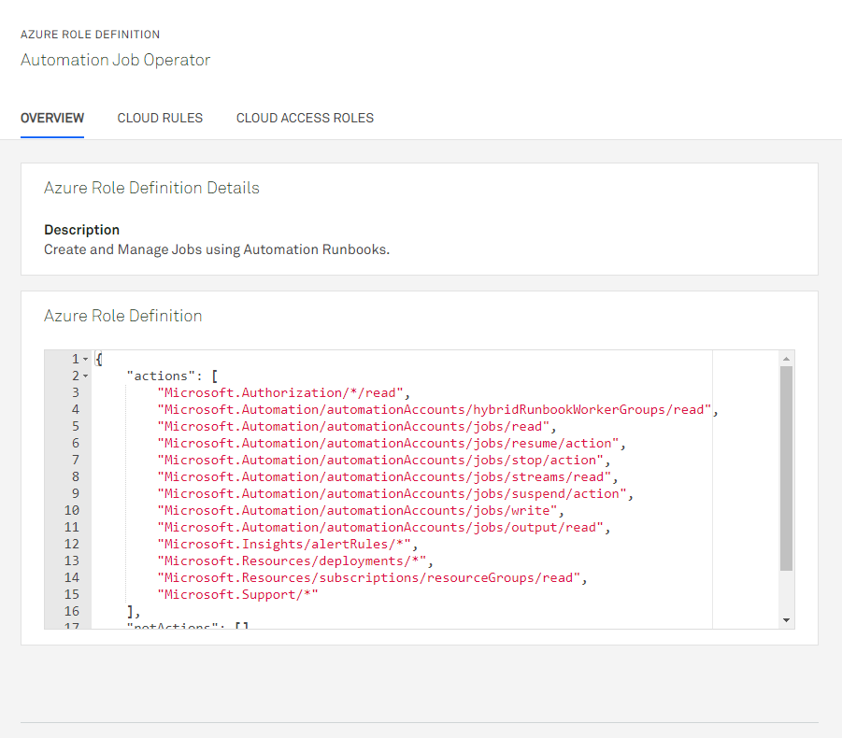
Task: Click the code editor scroll down arrow
Action: (x=786, y=620)
